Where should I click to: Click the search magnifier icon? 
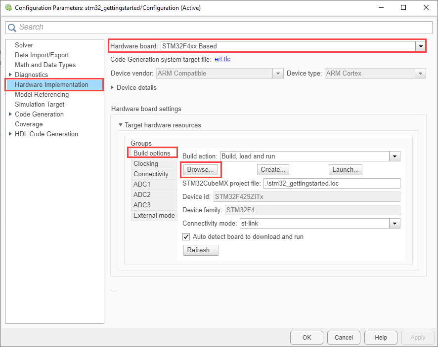[12, 28]
